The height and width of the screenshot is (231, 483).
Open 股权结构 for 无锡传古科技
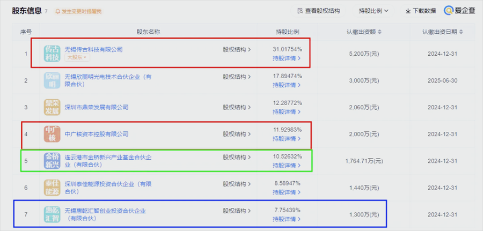click(x=237, y=49)
